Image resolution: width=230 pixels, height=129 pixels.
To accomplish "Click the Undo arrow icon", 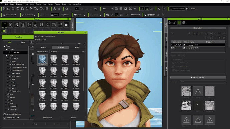I will (x=66, y=9).
